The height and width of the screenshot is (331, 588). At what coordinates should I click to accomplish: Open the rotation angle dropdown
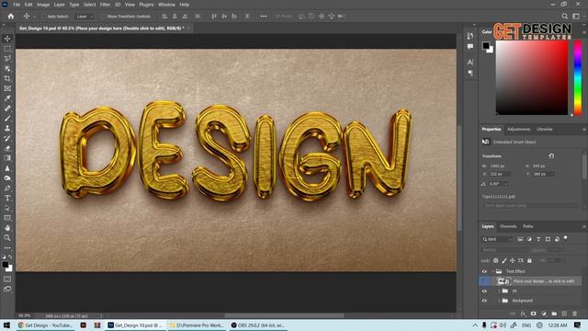(x=506, y=184)
